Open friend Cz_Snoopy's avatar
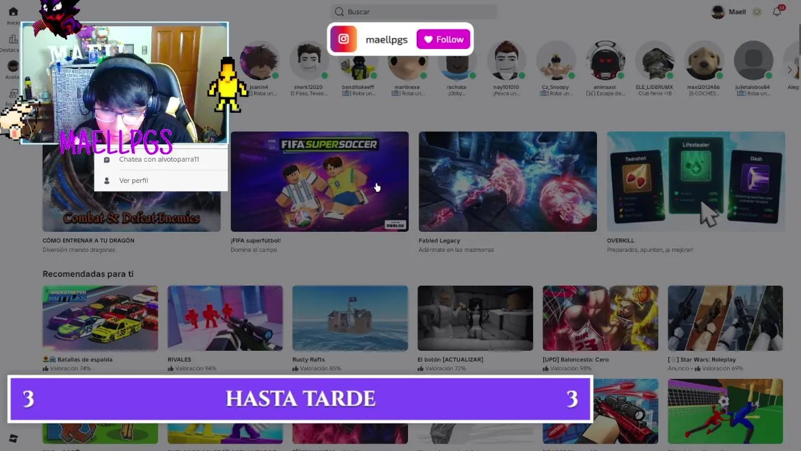Viewport: 801px width, 451px height. click(556, 61)
